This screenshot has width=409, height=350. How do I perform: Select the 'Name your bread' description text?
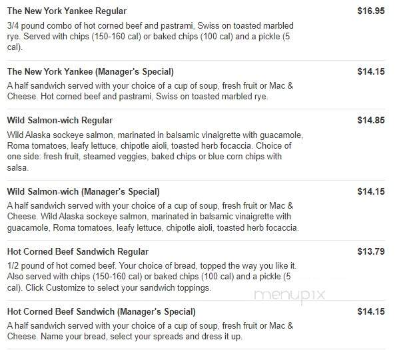coord(151,331)
